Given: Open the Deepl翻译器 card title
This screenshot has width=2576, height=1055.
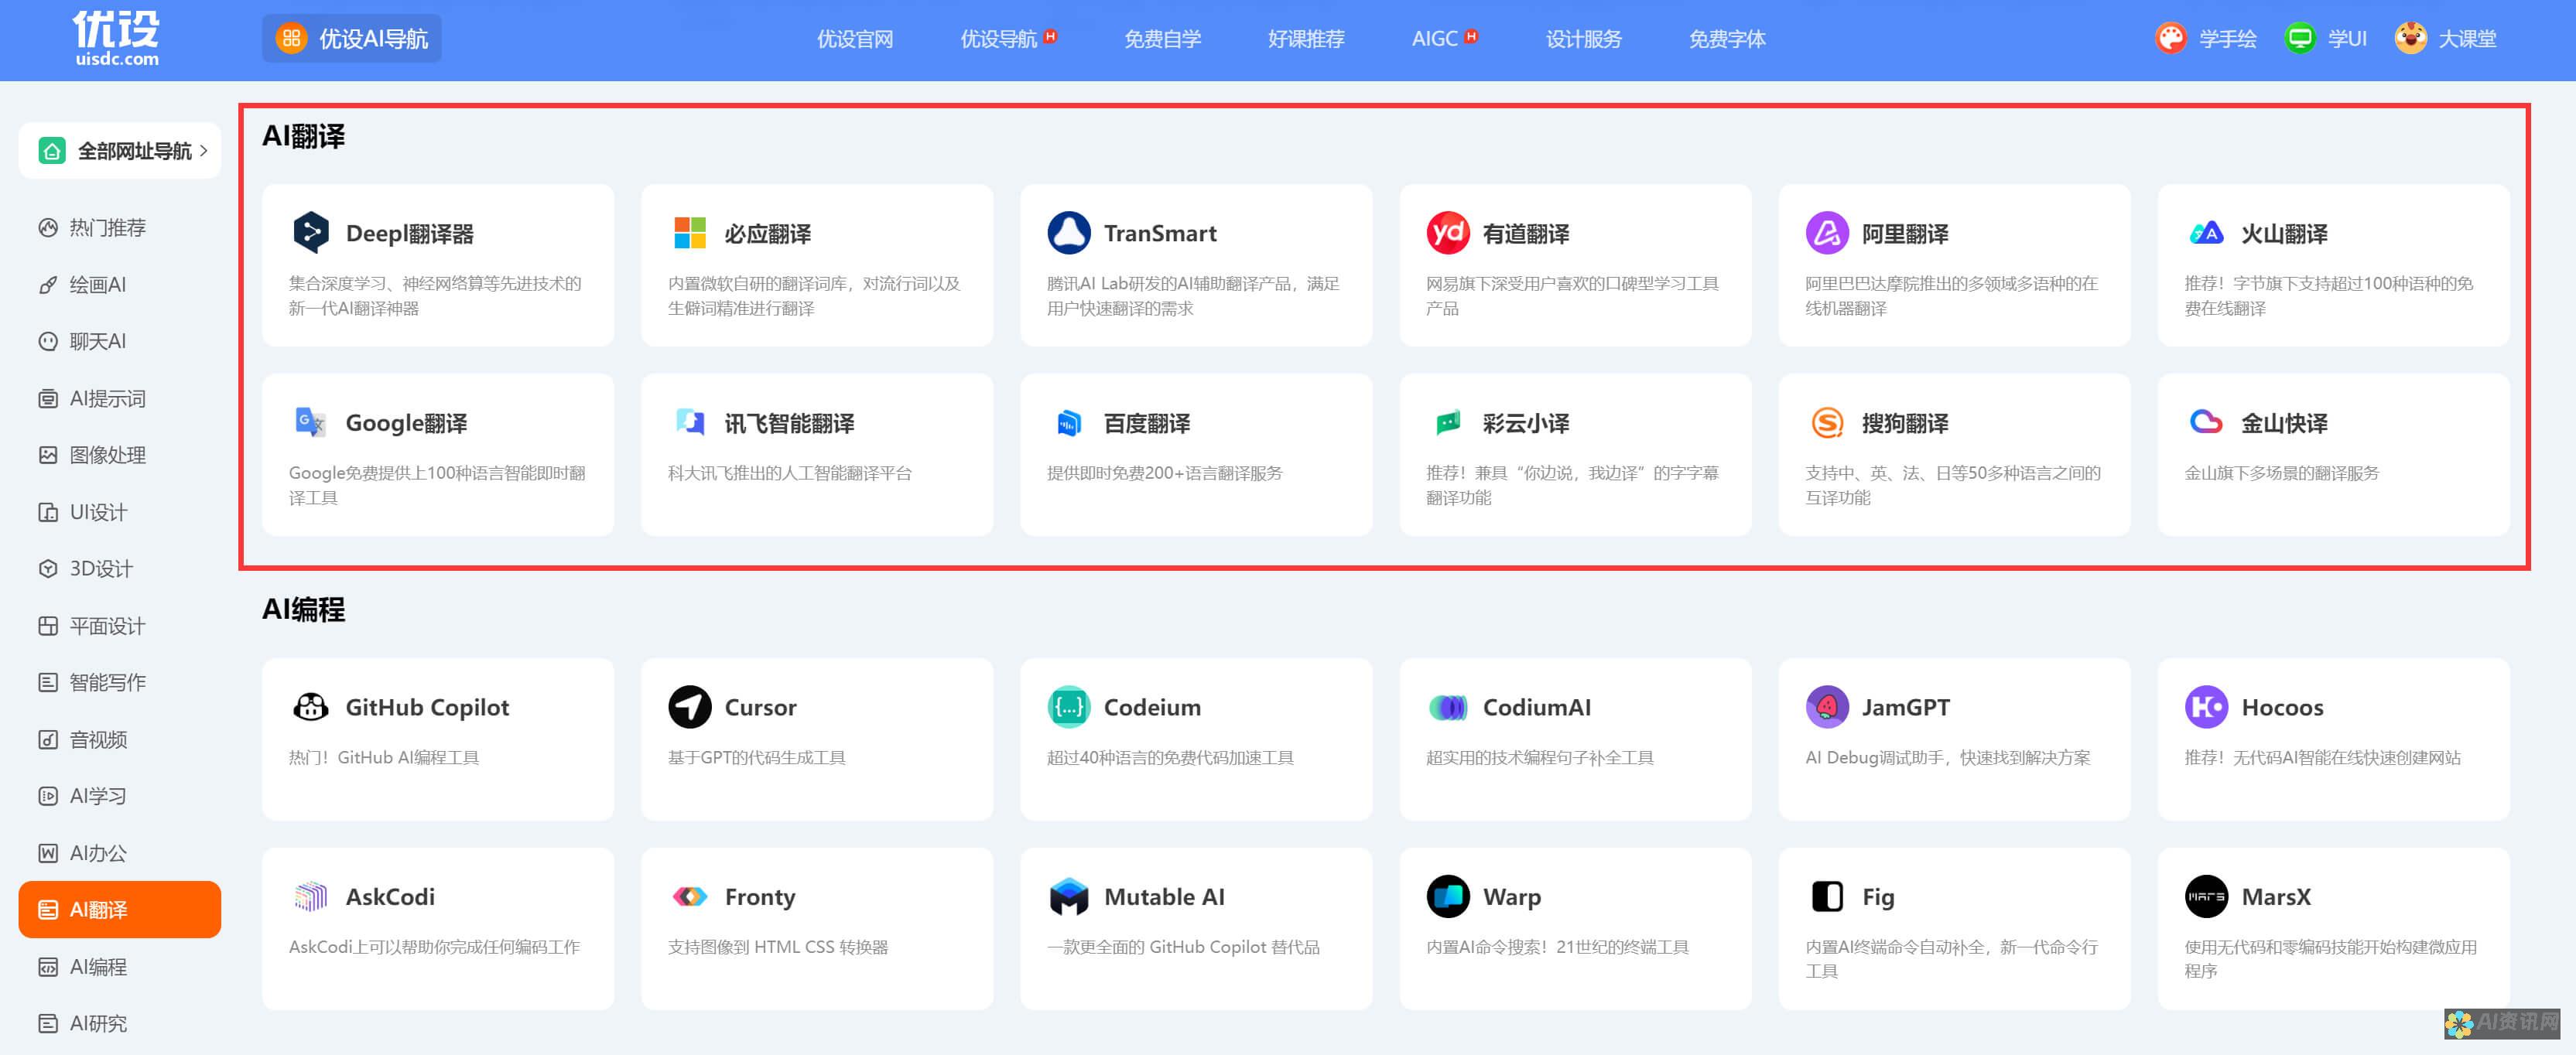Looking at the screenshot, I should [409, 233].
